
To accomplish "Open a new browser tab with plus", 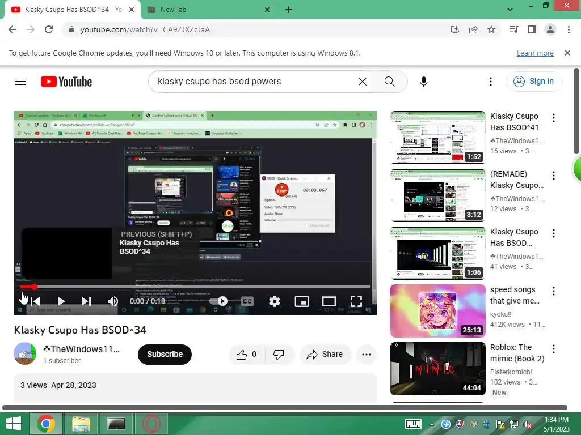I will click(289, 10).
